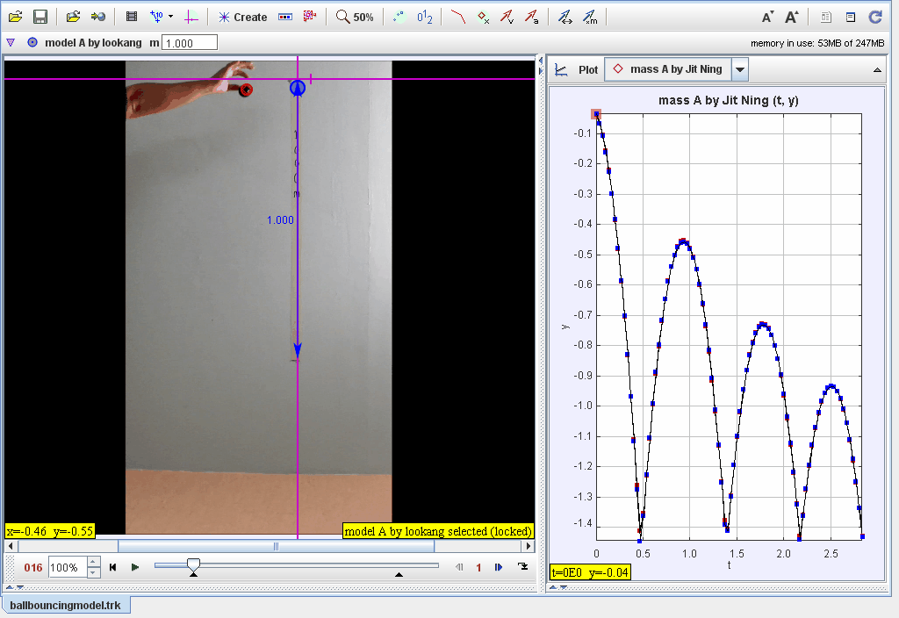
Task: Open the Track Control icon
Action: 285,17
